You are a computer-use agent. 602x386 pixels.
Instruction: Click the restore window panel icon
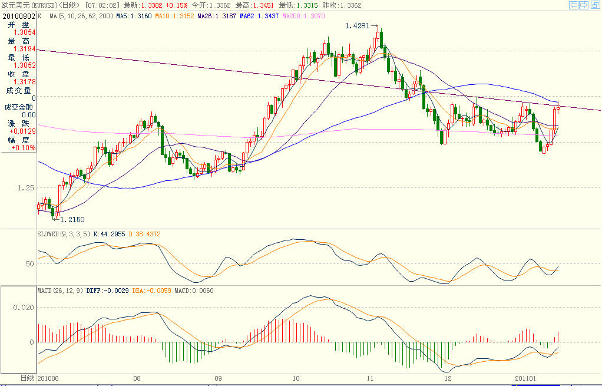point(594,5)
